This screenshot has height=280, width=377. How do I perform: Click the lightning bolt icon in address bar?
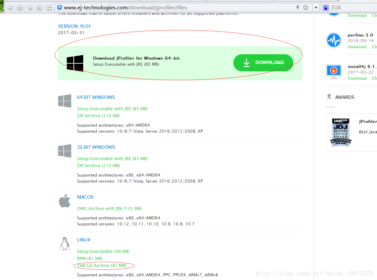tap(298, 7)
